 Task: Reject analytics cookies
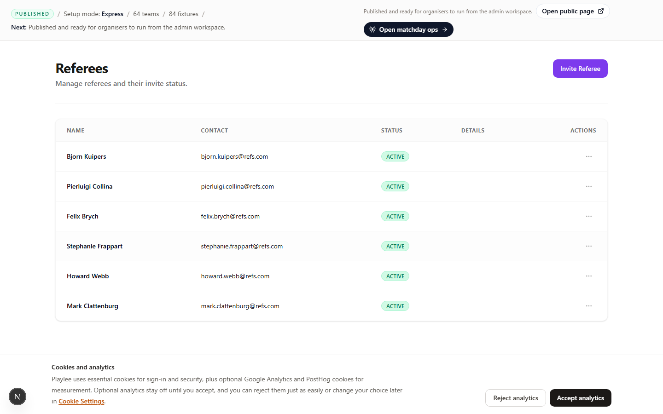[515, 398]
